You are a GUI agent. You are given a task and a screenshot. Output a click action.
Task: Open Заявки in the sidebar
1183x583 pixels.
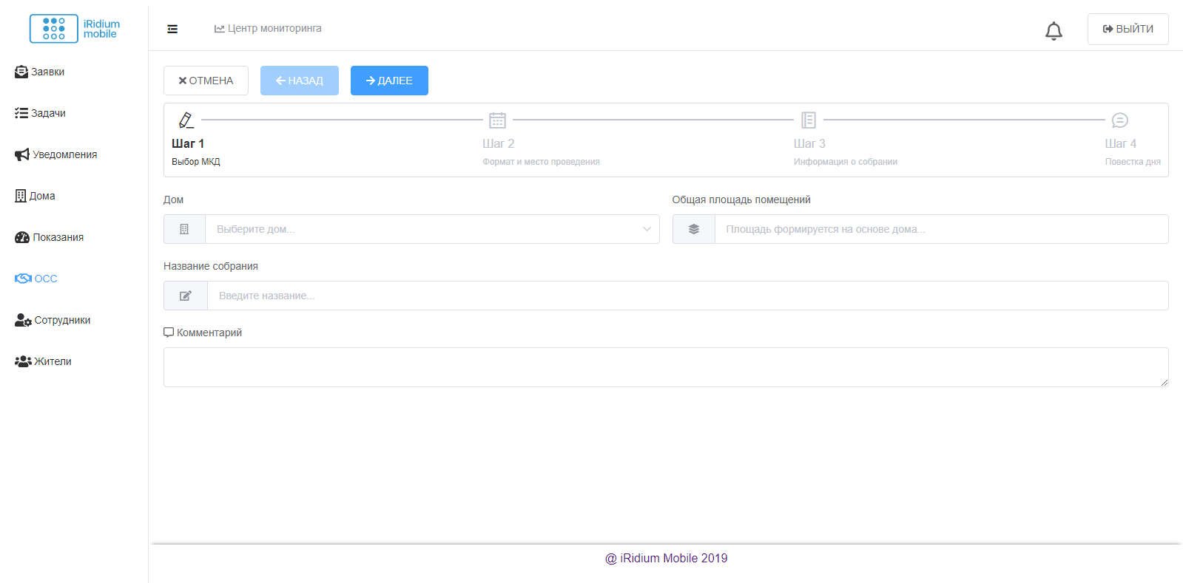[40, 72]
